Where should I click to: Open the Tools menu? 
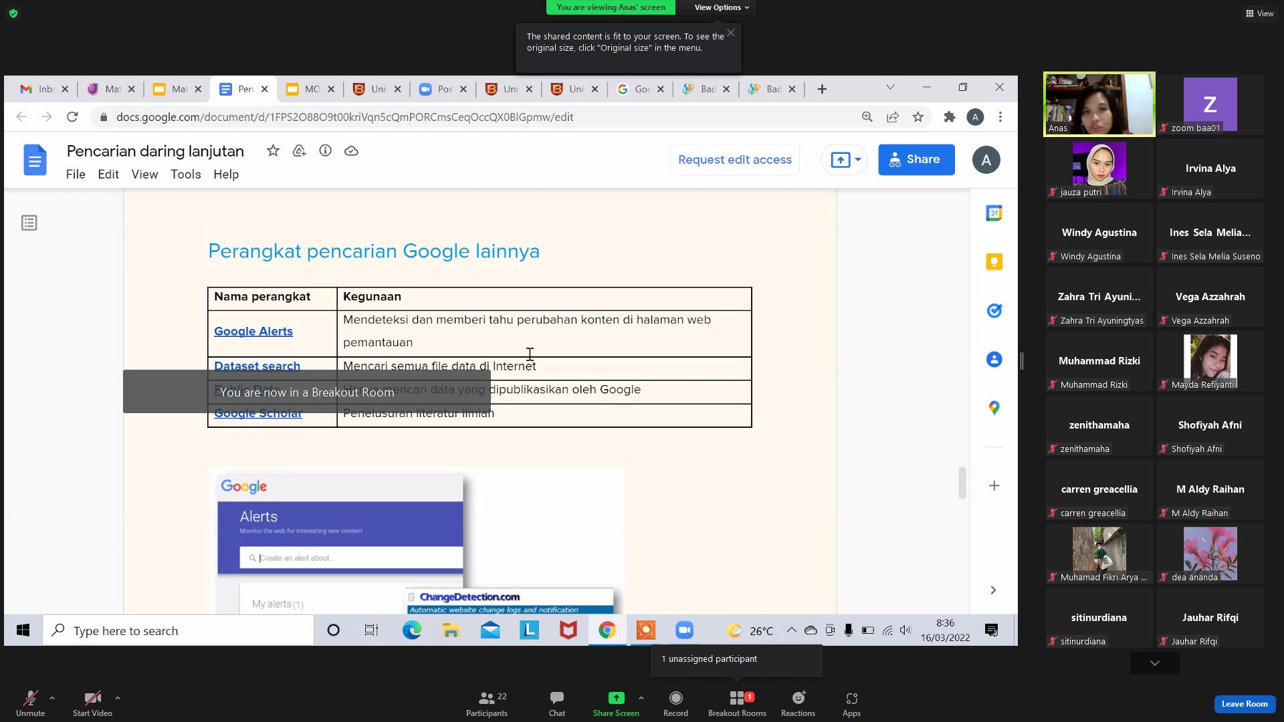tap(186, 174)
